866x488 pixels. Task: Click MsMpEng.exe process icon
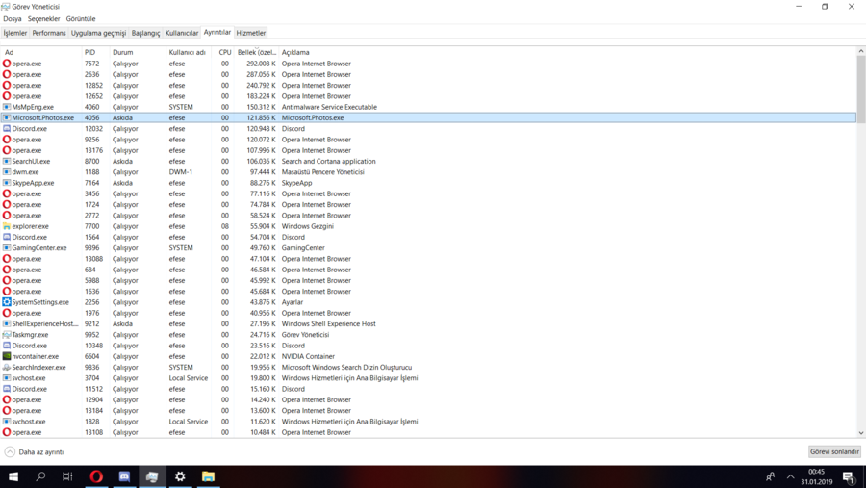pos(7,107)
